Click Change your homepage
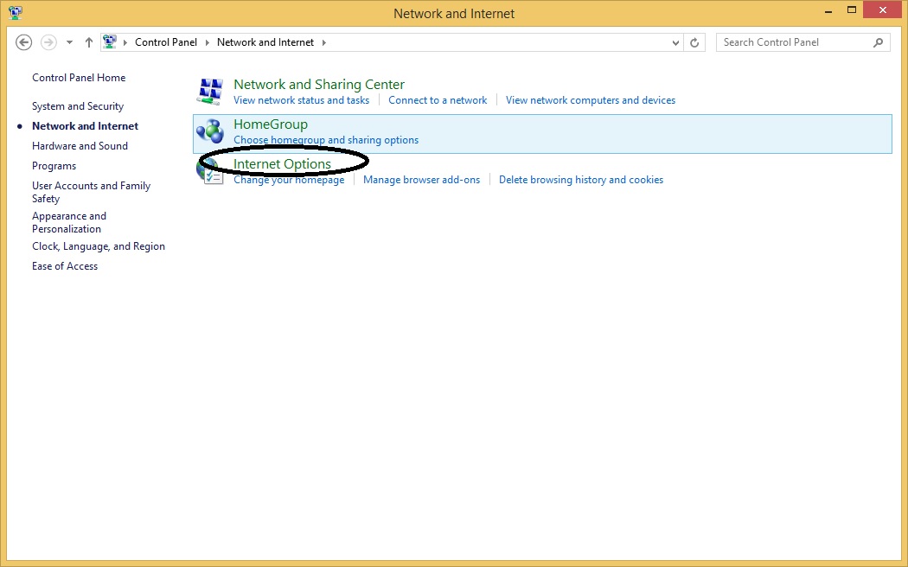 point(289,180)
